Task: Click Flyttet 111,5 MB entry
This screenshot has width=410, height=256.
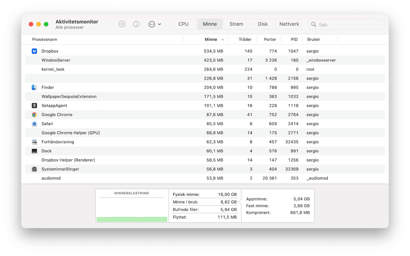Action: pyautogui.click(x=205, y=217)
